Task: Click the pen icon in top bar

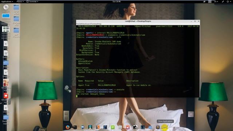Action: click(x=223, y=1)
